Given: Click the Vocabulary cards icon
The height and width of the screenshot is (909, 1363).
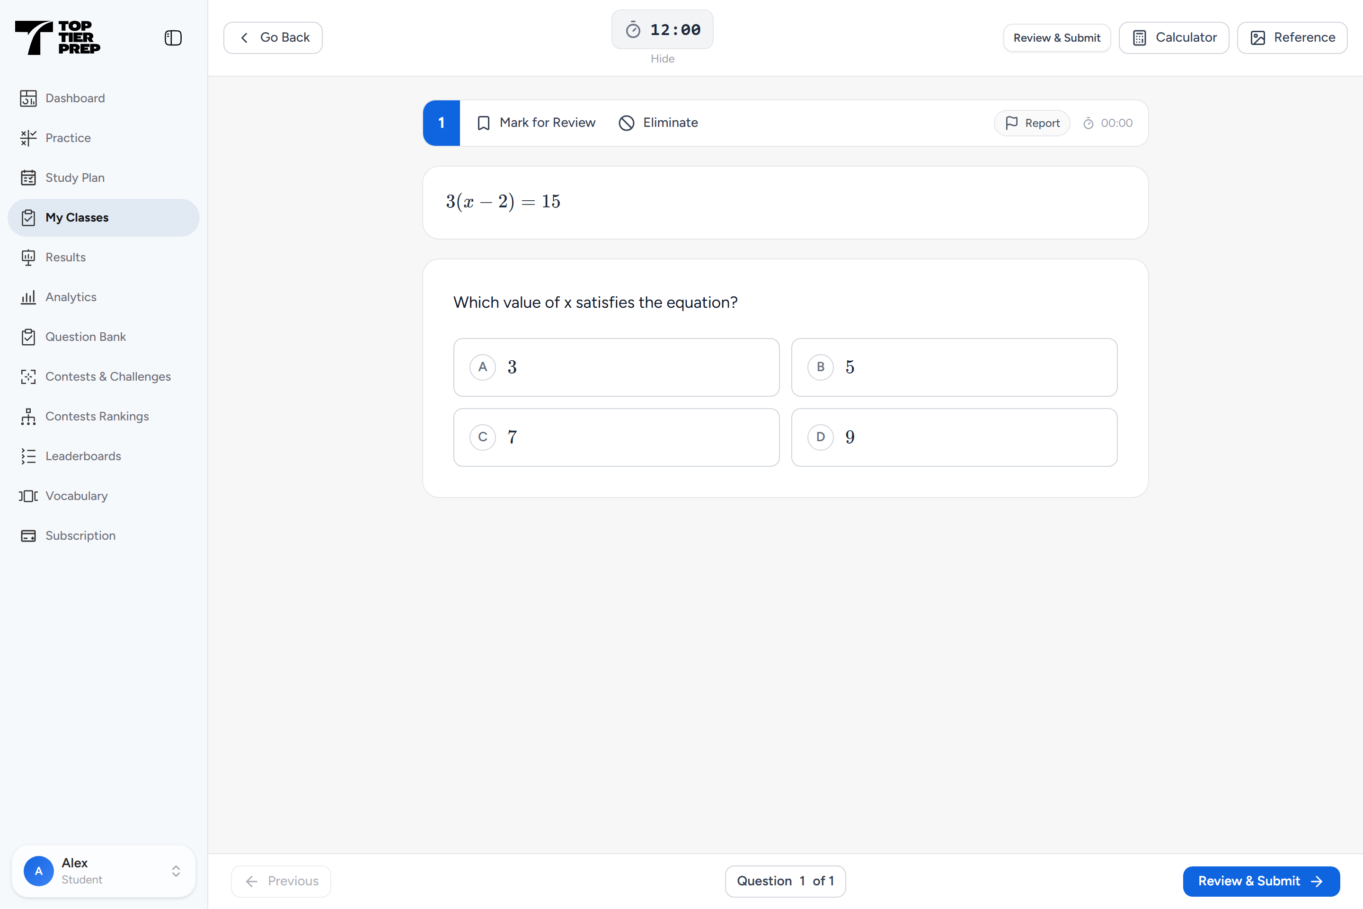Looking at the screenshot, I should [x=28, y=496].
